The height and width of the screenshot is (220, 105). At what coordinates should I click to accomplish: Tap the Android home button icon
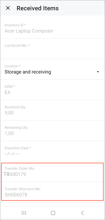pyautogui.click(x=53, y=213)
